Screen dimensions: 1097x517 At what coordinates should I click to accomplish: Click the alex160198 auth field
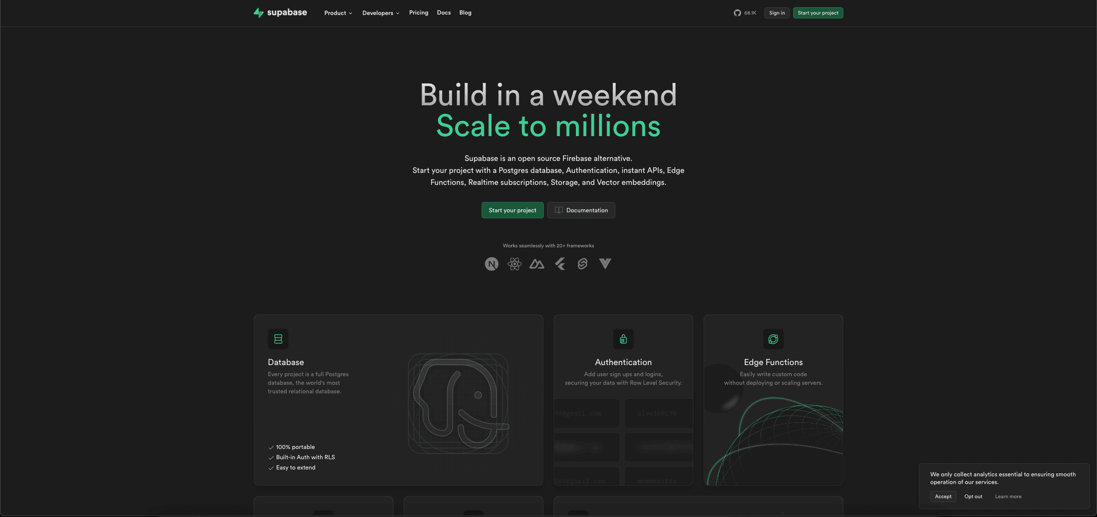[x=658, y=413]
